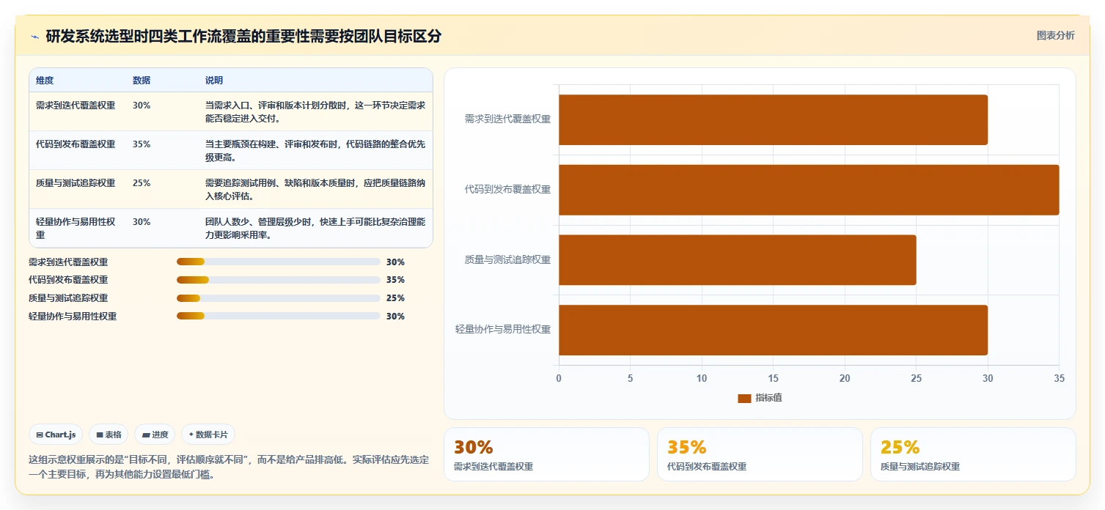1105x510 pixels.
Task: Click the 维度 table column header
Action: pyautogui.click(x=45, y=80)
